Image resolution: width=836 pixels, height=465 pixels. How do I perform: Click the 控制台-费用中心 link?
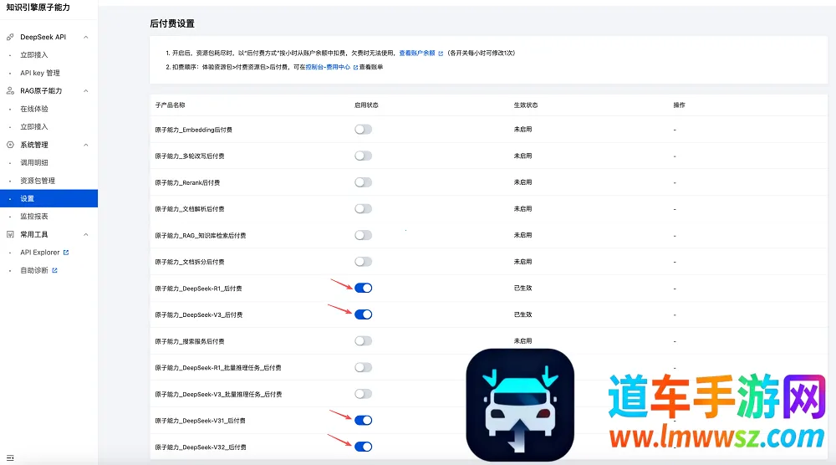(328, 67)
